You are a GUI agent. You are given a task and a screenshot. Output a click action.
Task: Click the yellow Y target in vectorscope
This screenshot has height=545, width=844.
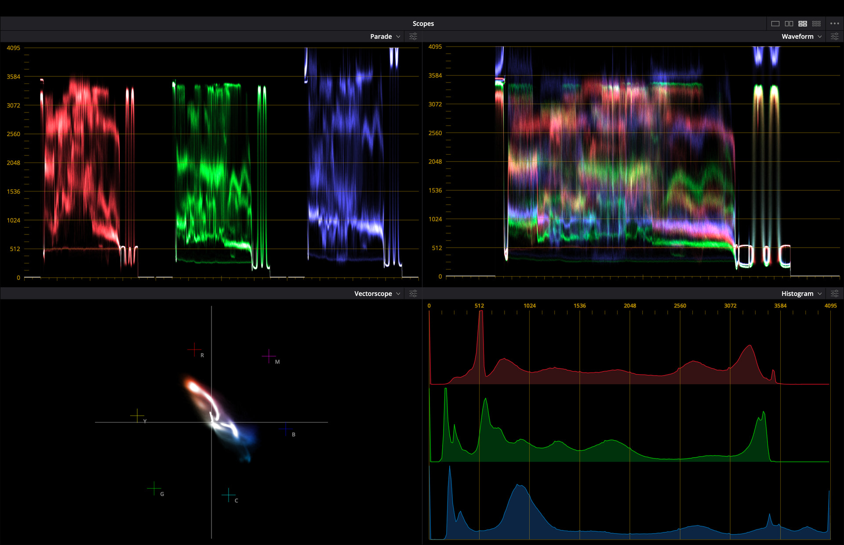coord(137,415)
